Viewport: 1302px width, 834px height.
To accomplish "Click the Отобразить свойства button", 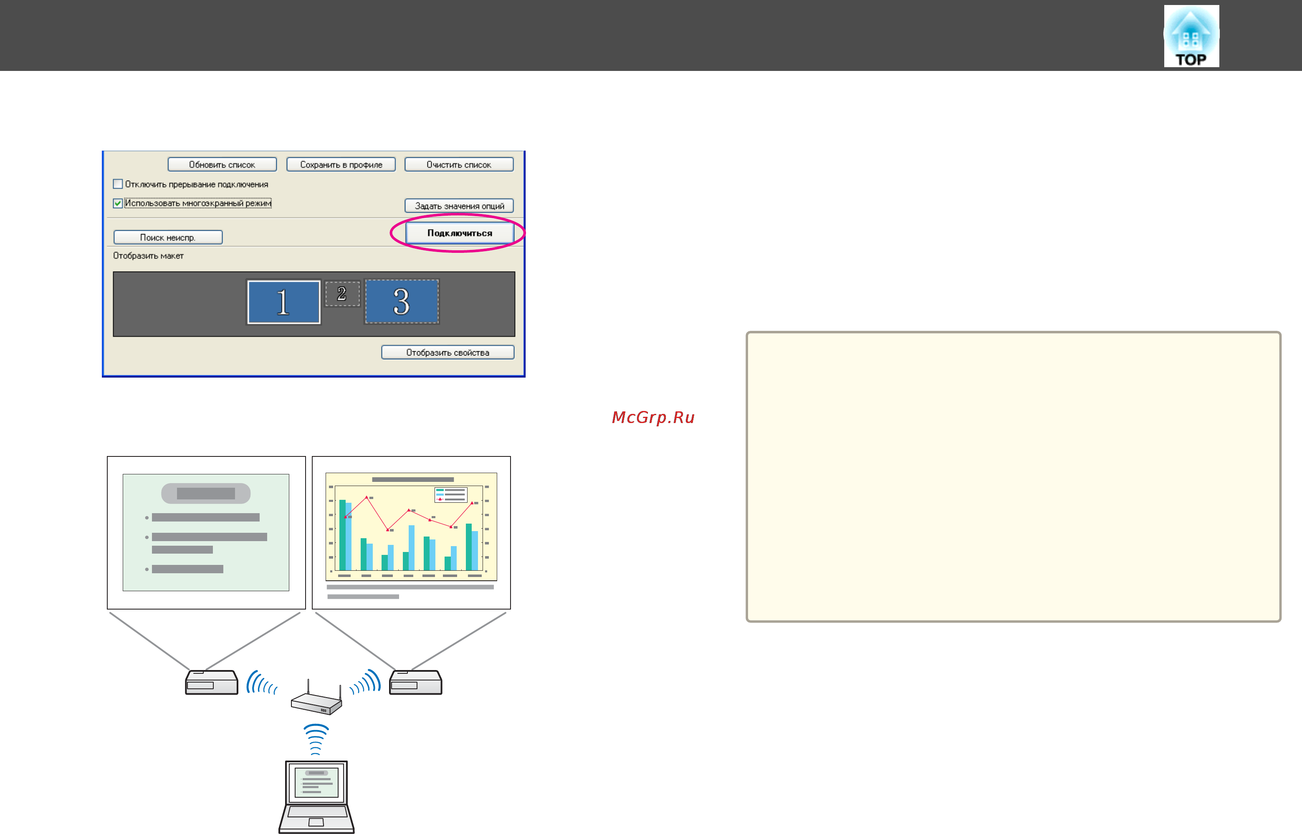I will pos(447,352).
